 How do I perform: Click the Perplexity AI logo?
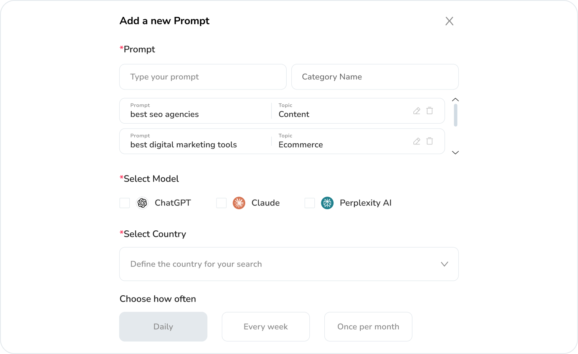pos(327,203)
